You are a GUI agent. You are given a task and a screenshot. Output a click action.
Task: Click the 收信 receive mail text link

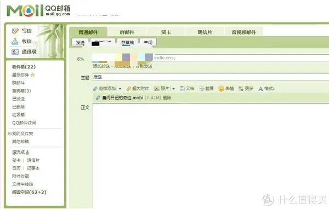27,41
